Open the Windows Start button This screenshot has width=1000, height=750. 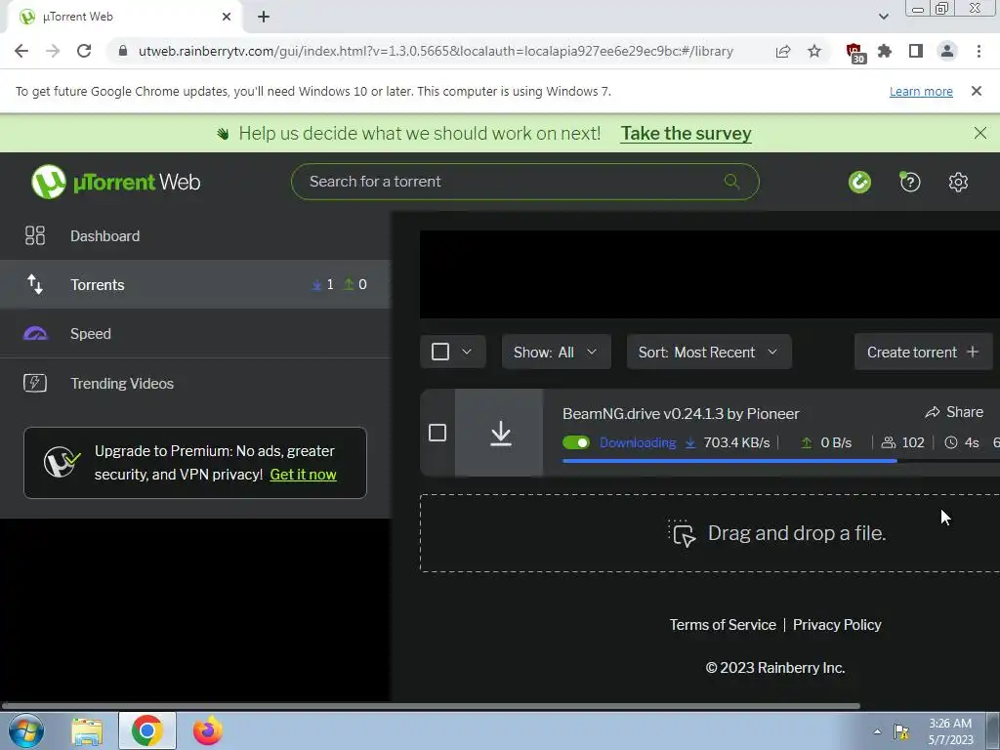click(x=26, y=730)
